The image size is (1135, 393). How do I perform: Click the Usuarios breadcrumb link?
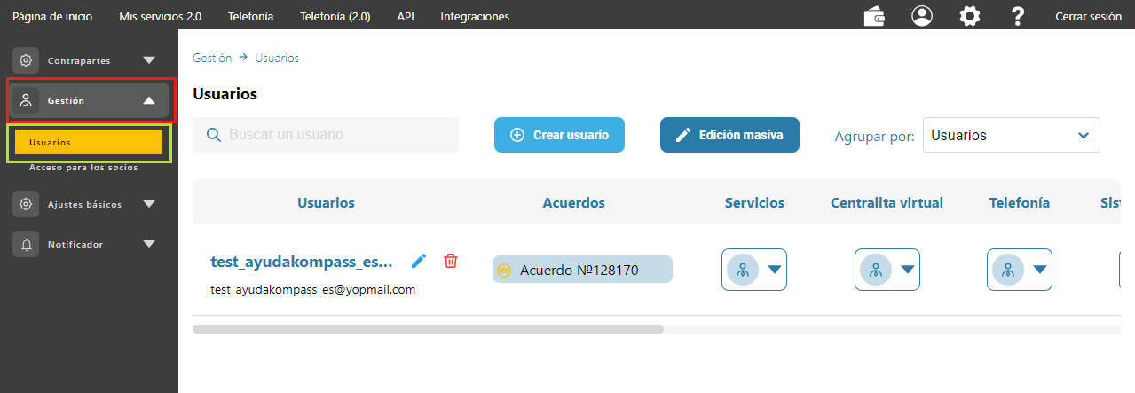[x=277, y=58]
